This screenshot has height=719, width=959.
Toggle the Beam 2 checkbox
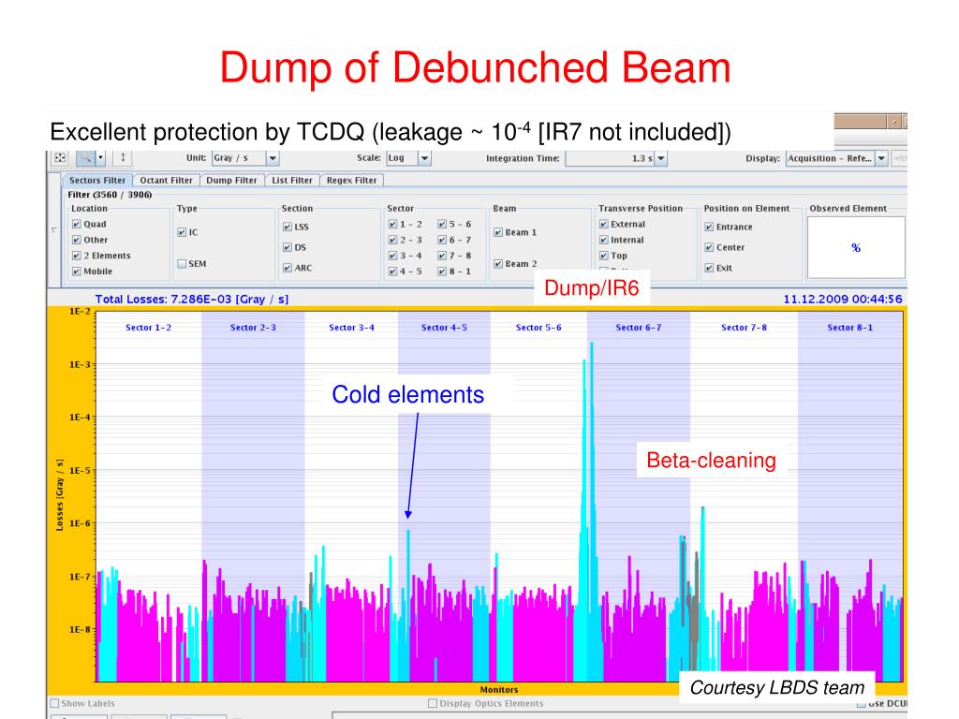[498, 263]
